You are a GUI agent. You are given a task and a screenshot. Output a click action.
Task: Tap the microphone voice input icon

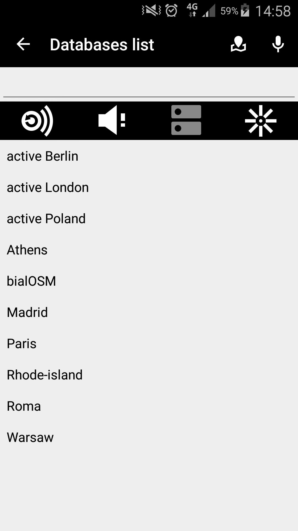pos(278,44)
